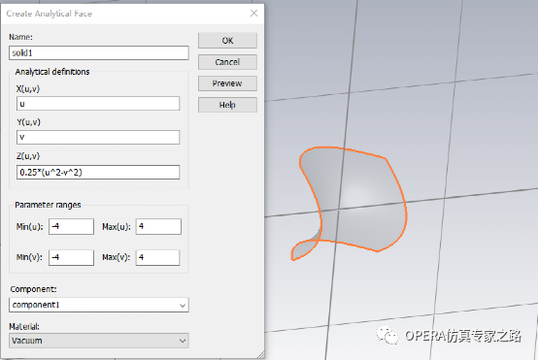Open Help for this dialog

pyautogui.click(x=227, y=105)
